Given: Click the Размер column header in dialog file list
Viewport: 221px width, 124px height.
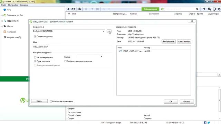Looking at the screenshot, I should (x=147, y=48).
